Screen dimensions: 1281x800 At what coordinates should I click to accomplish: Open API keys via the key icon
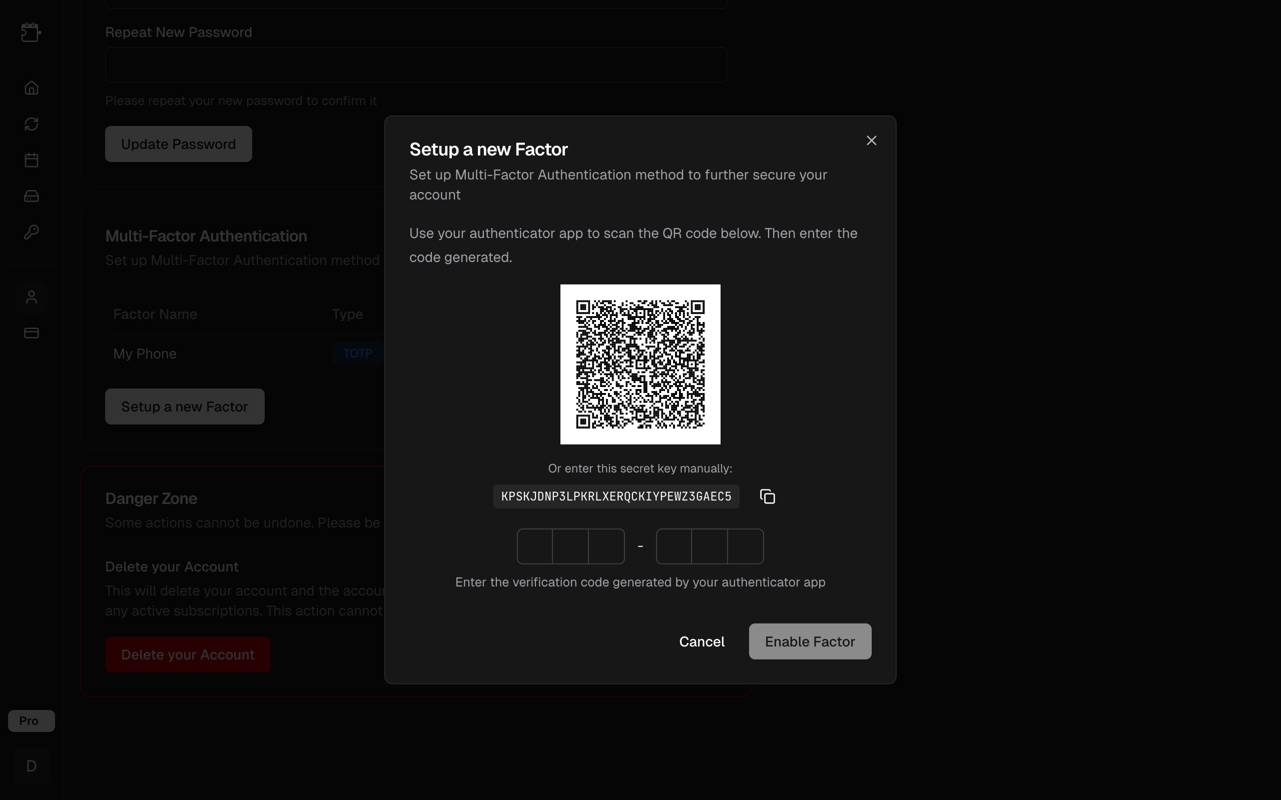(x=31, y=231)
